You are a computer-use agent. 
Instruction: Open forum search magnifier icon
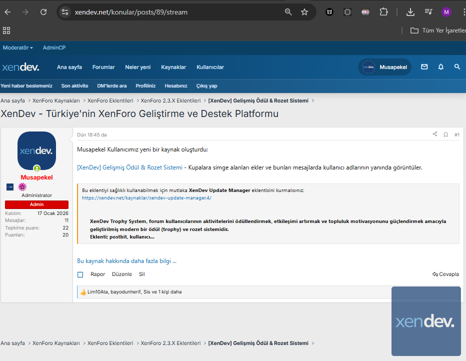point(457,67)
